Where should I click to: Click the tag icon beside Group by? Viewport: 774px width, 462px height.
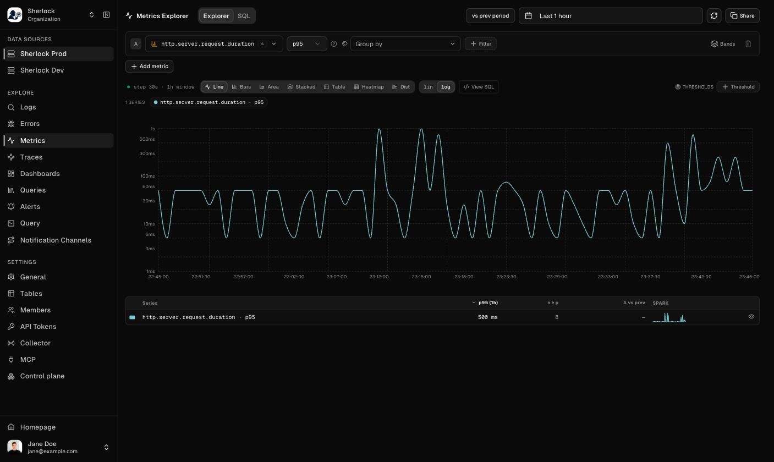(x=344, y=44)
